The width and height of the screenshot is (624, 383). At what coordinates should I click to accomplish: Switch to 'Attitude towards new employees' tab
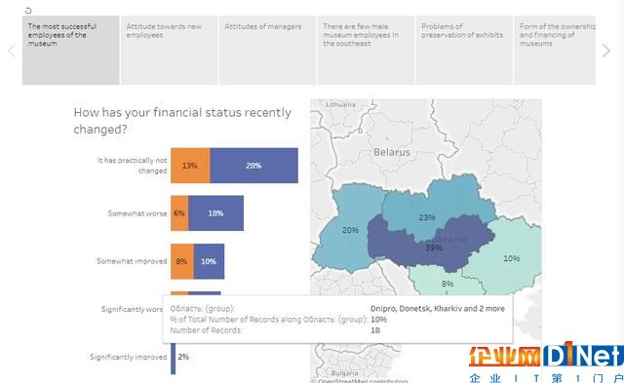169,50
